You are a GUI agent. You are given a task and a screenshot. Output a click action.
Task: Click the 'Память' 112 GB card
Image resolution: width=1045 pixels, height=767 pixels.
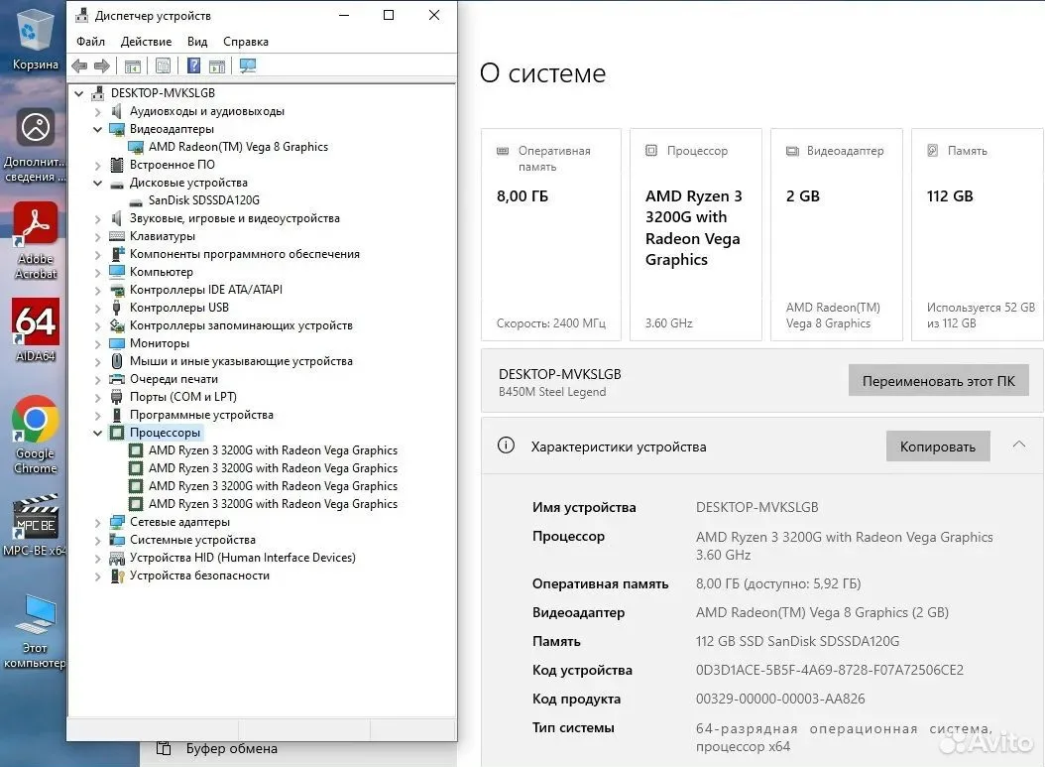tap(977, 235)
